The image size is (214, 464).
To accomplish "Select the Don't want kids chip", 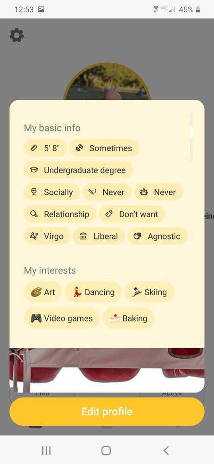I will (132, 214).
